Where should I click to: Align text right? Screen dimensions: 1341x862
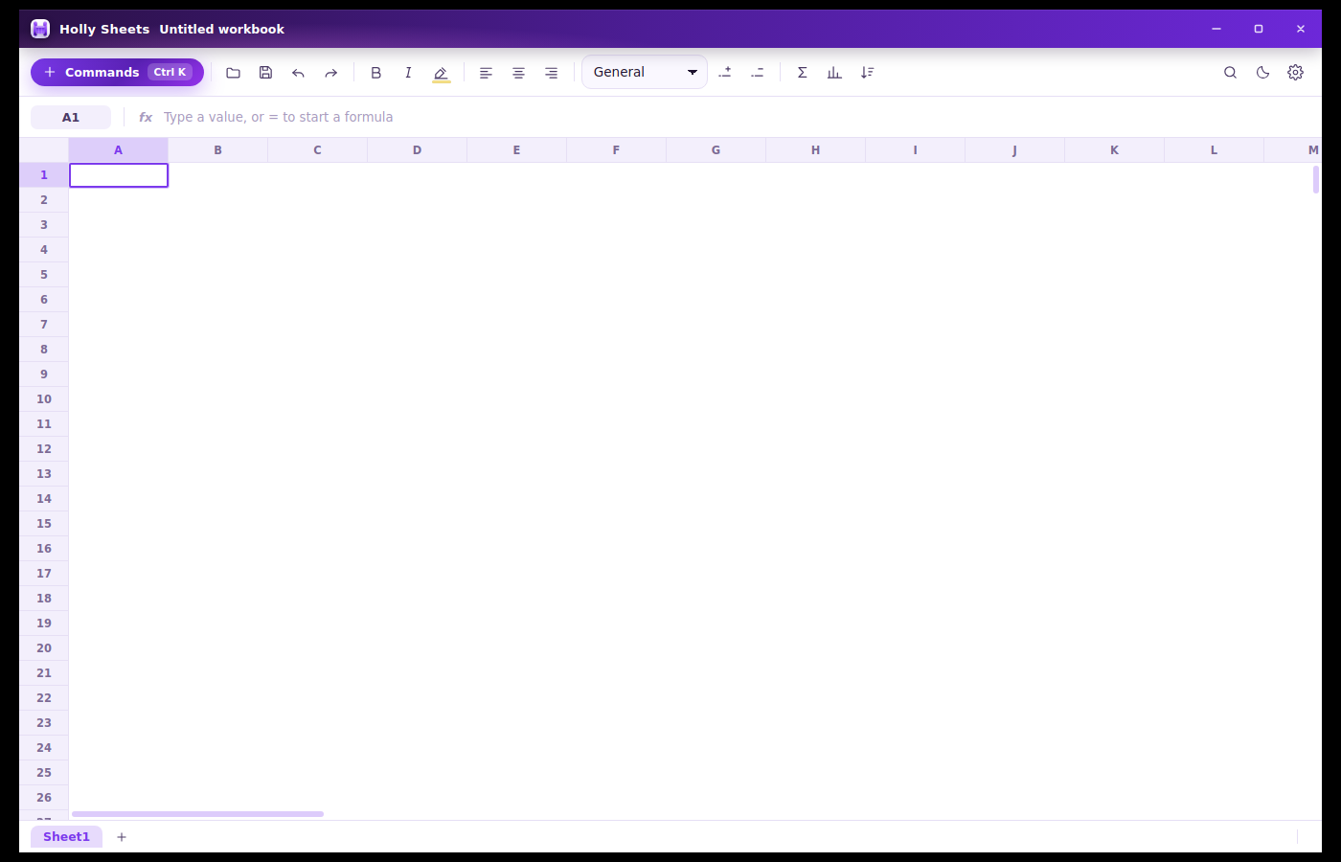pos(551,73)
